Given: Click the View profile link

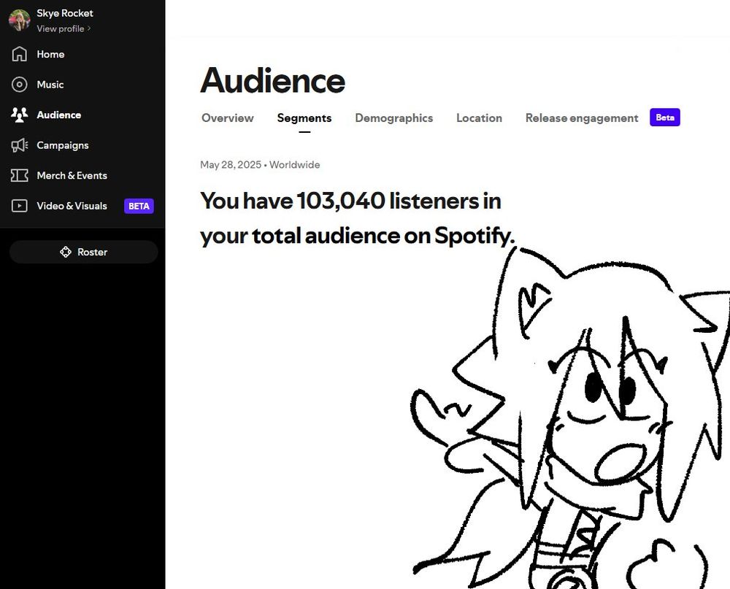Looking at the screenshot, I should point(62,28).
